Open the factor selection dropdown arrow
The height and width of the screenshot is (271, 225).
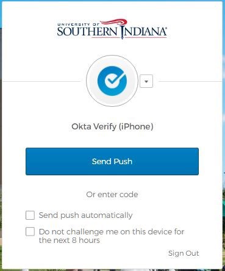(x=146, y=81)
